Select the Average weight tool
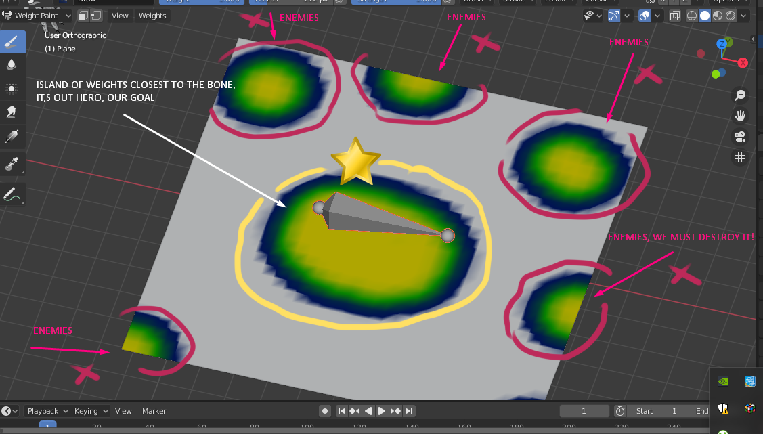763x434 pixels. pyautogui.click(x=12, y=89)
